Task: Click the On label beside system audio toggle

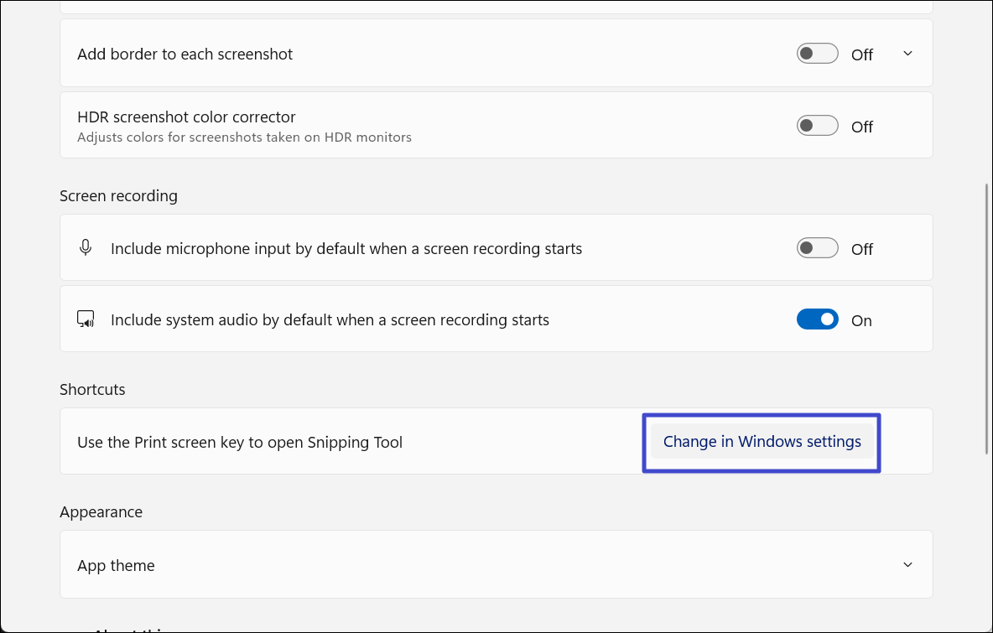Action: tap(861, 319)
